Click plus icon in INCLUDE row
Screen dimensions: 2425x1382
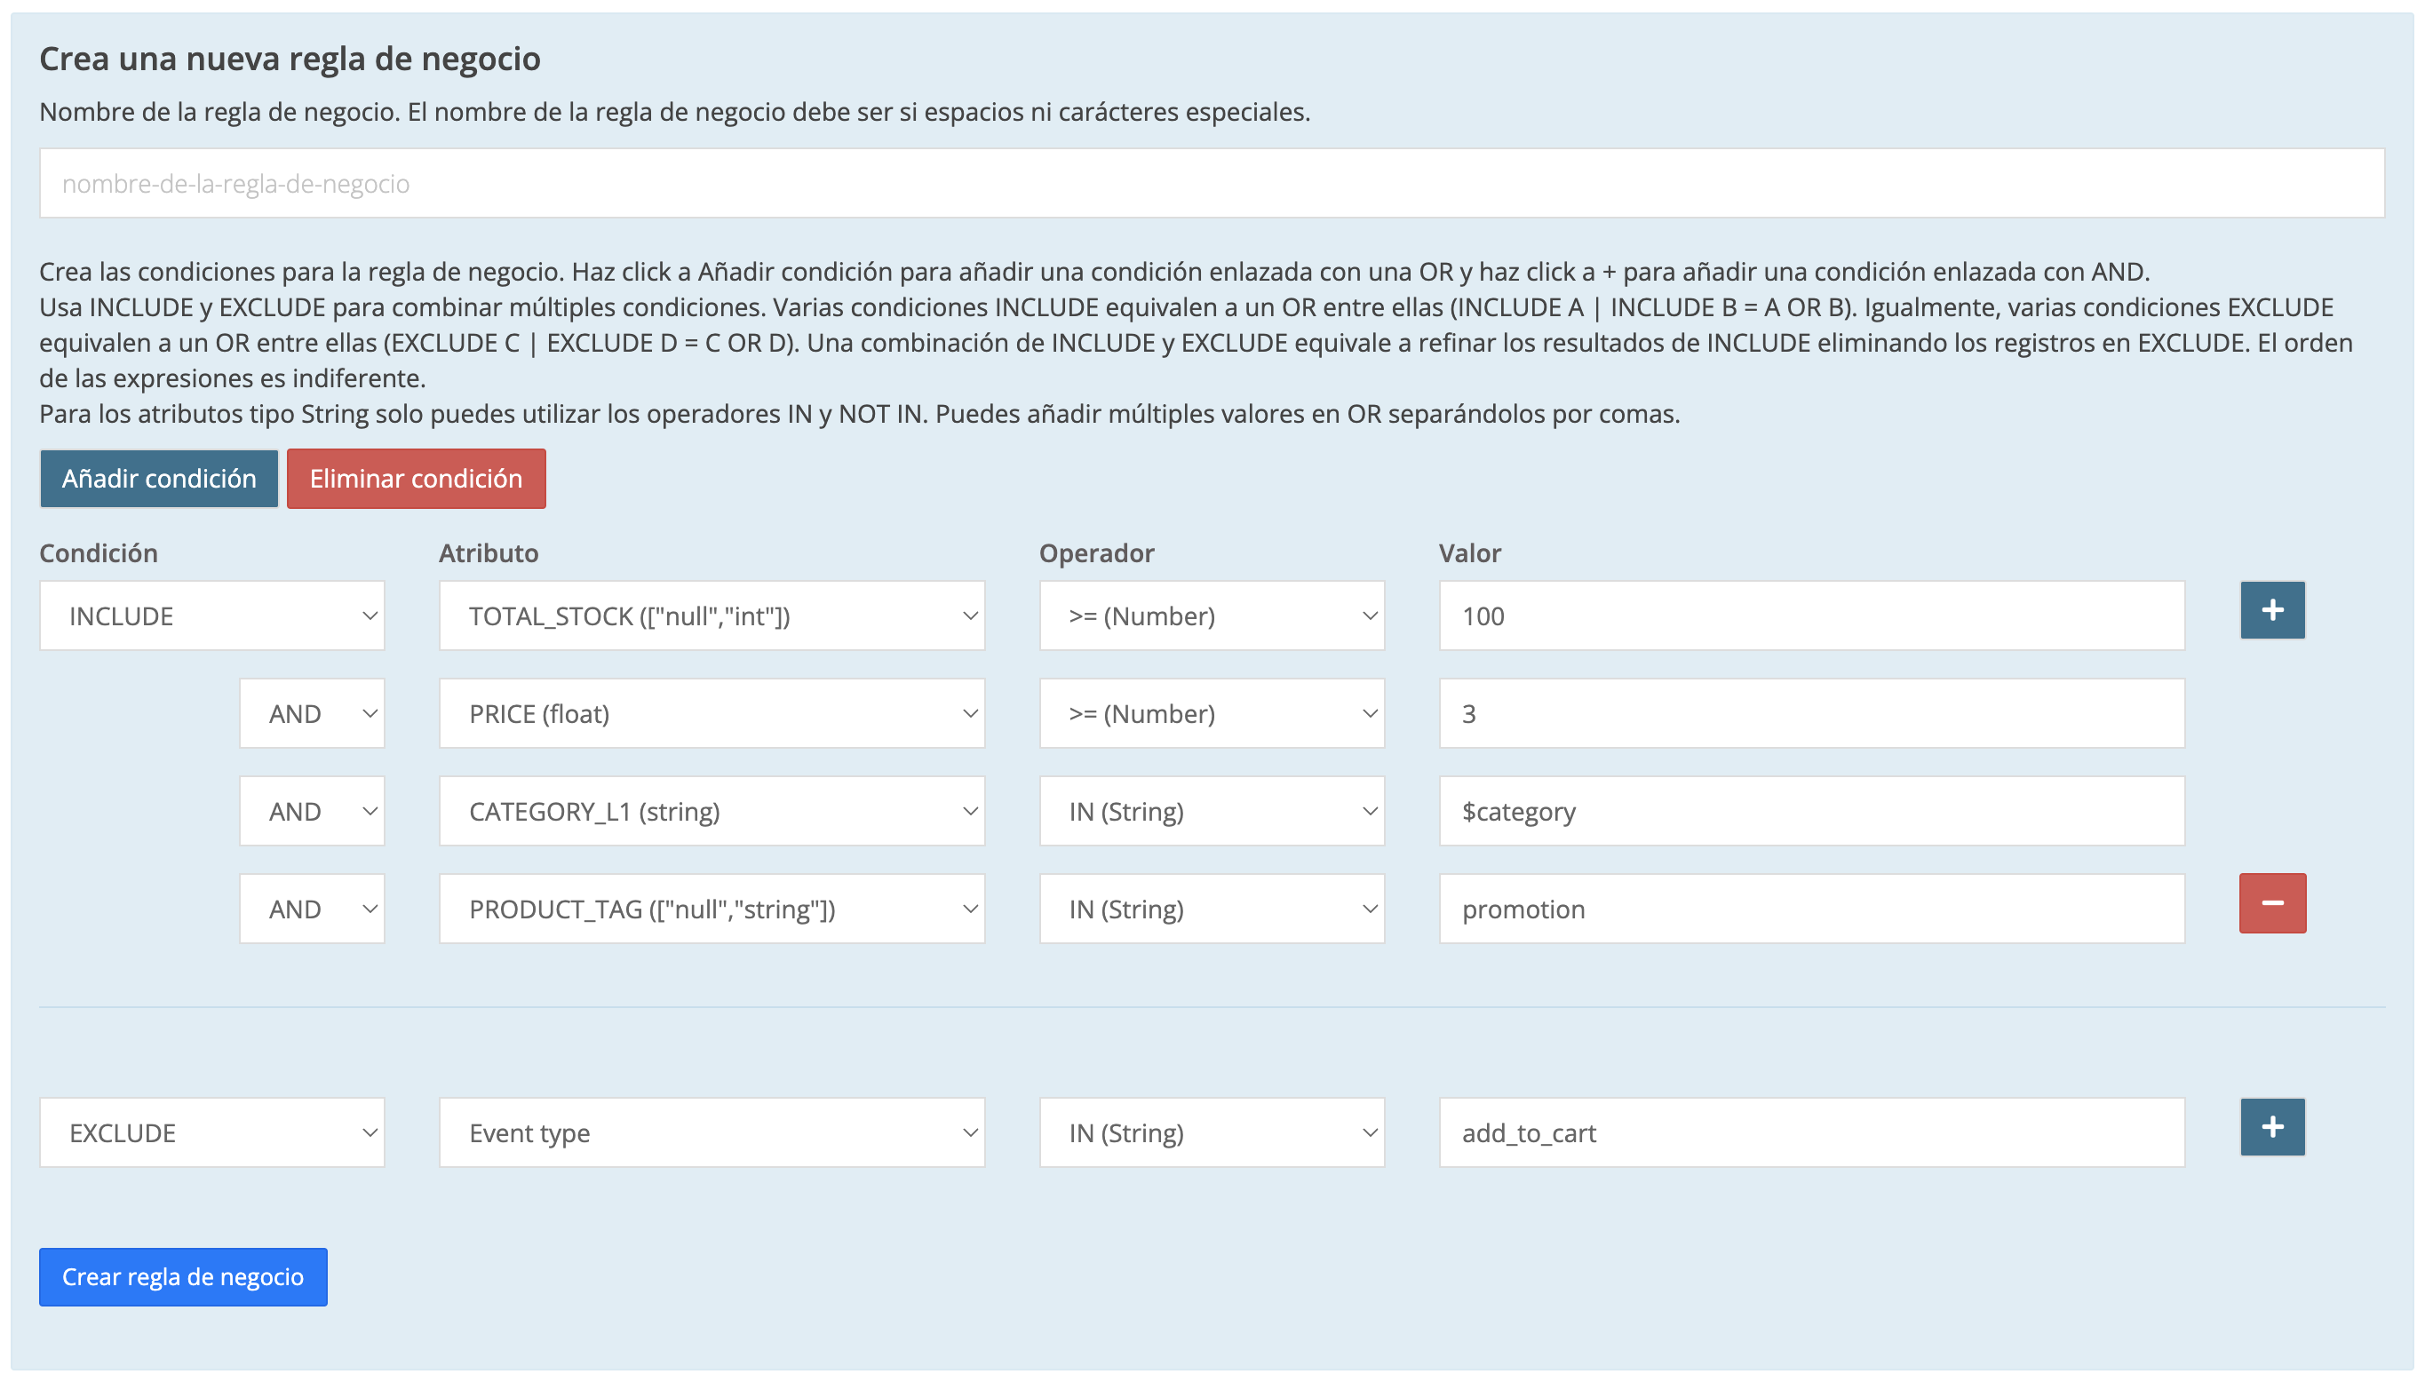point(2271,610)
